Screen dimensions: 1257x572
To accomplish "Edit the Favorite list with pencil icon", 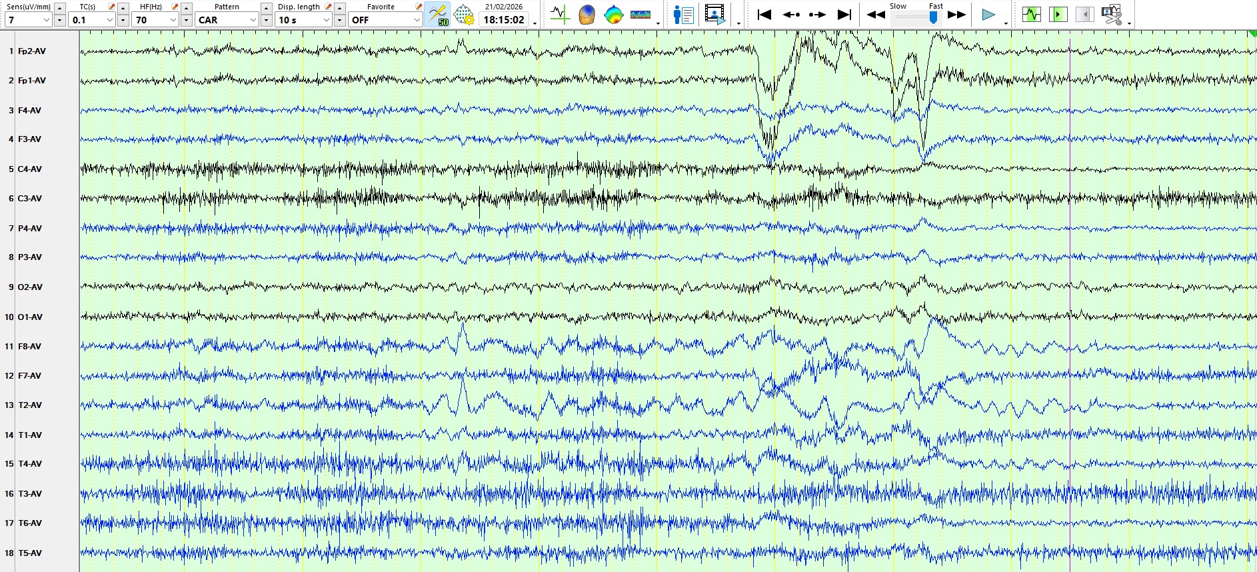I will [419, 7].
